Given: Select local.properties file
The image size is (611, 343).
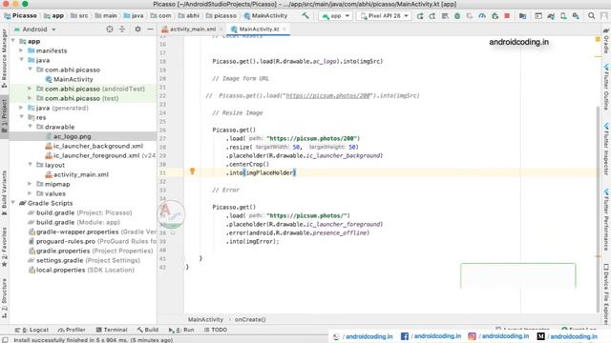Looking at the screenshot, I should pyautogui.click(x=60, y=270).
